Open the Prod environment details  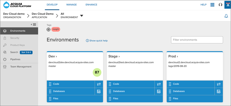[173, 56]
